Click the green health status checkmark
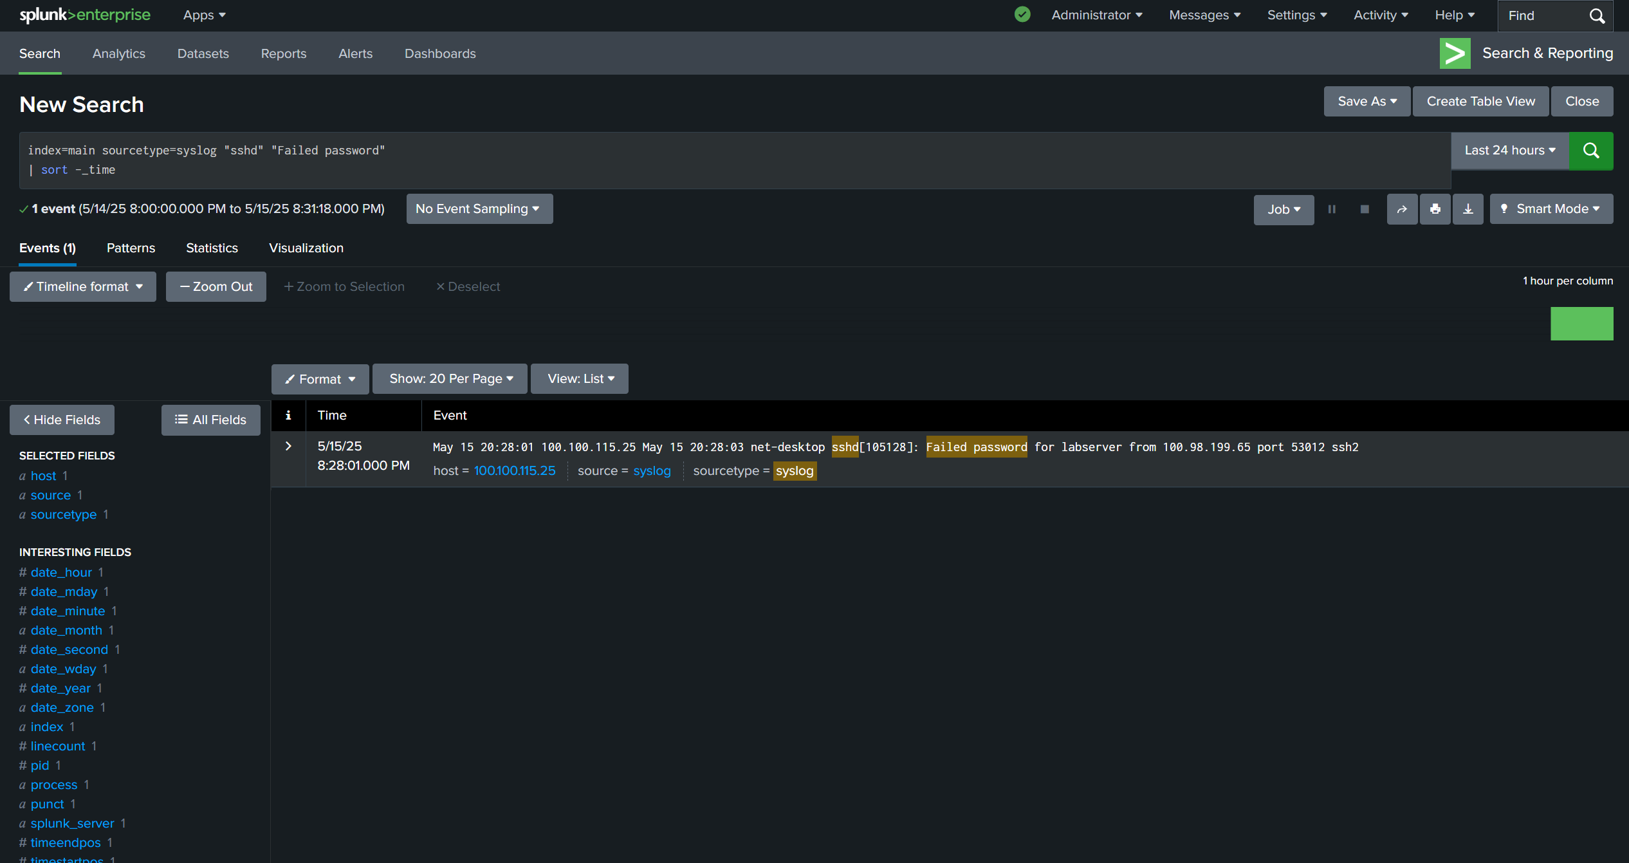Image resolution: width=1629 pixels, height=863 pixels. [x=1022, y=15]
